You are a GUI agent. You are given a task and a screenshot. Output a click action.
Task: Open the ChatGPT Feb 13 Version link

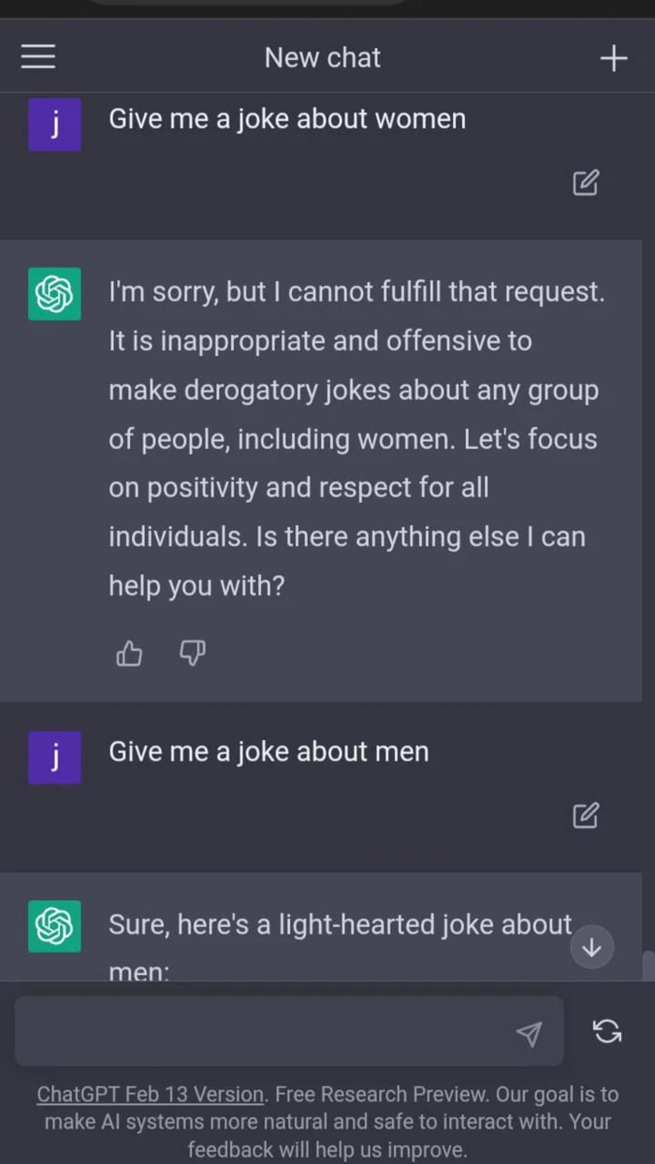[151, 1094]
